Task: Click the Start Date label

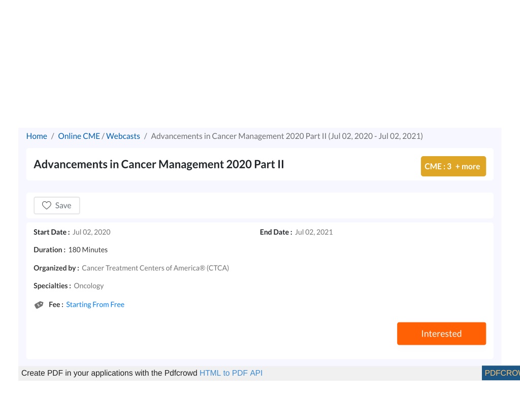Action: 52,232
